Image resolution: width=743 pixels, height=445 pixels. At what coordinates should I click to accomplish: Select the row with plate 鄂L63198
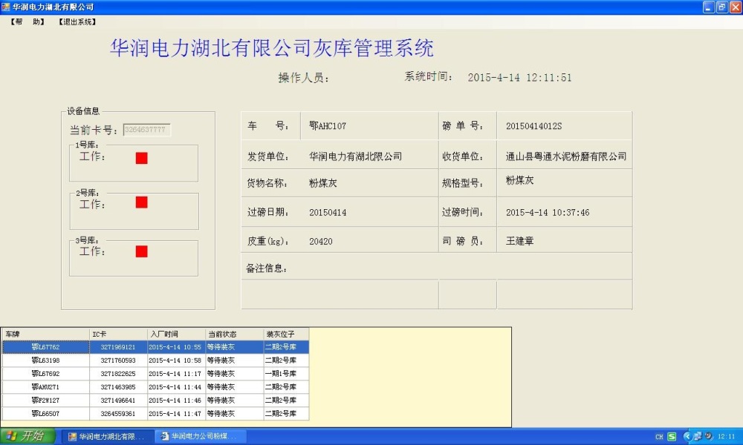point(45,360)
